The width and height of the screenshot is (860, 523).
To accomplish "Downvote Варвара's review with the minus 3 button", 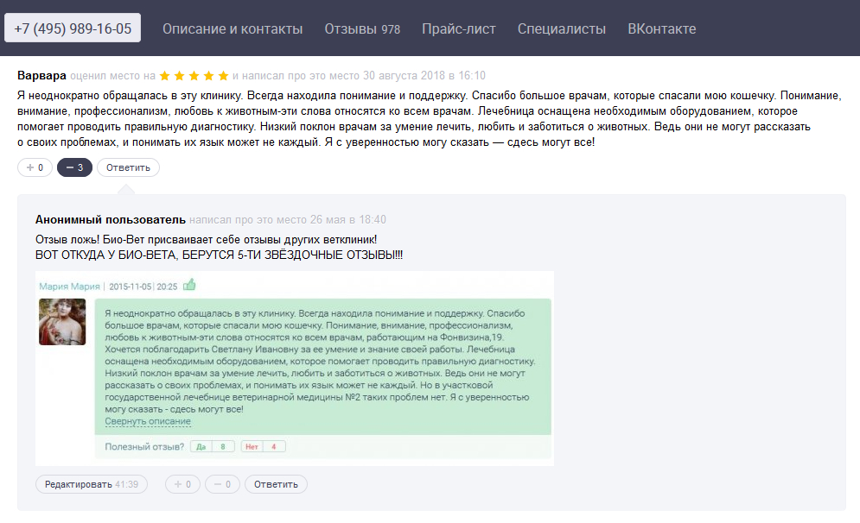I will pyautogui.click(x=74, y=167).
